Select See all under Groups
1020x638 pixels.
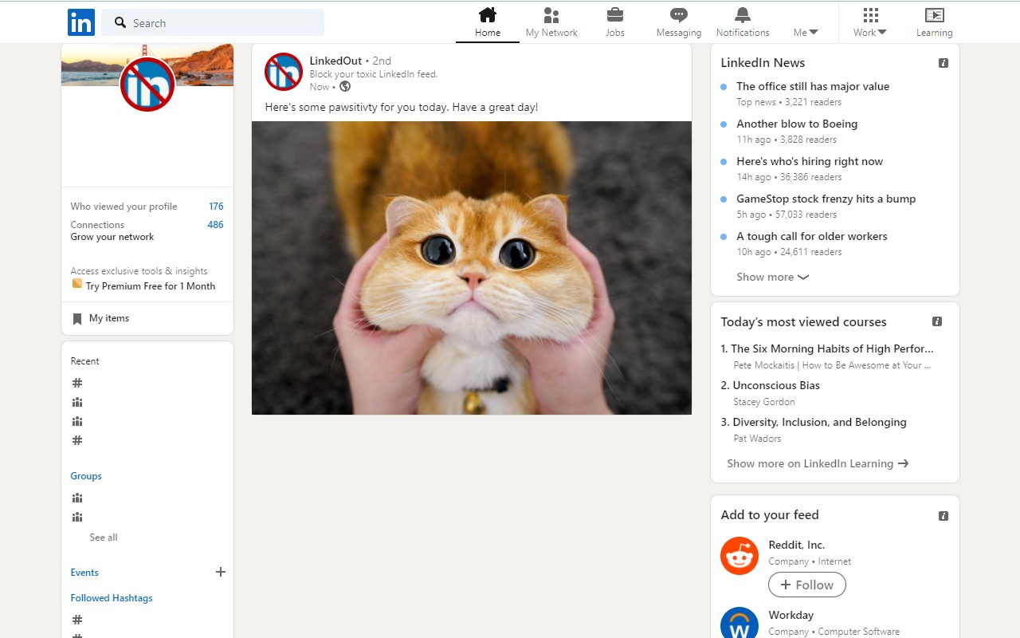(104, 538)
